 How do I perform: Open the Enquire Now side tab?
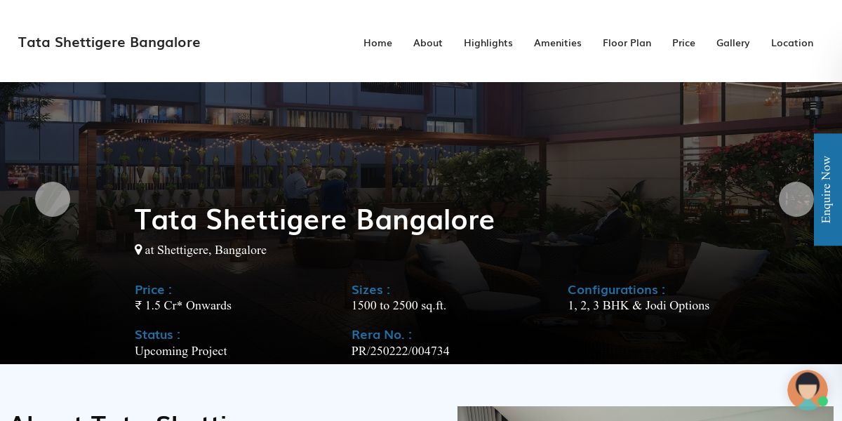coord(828,189)
